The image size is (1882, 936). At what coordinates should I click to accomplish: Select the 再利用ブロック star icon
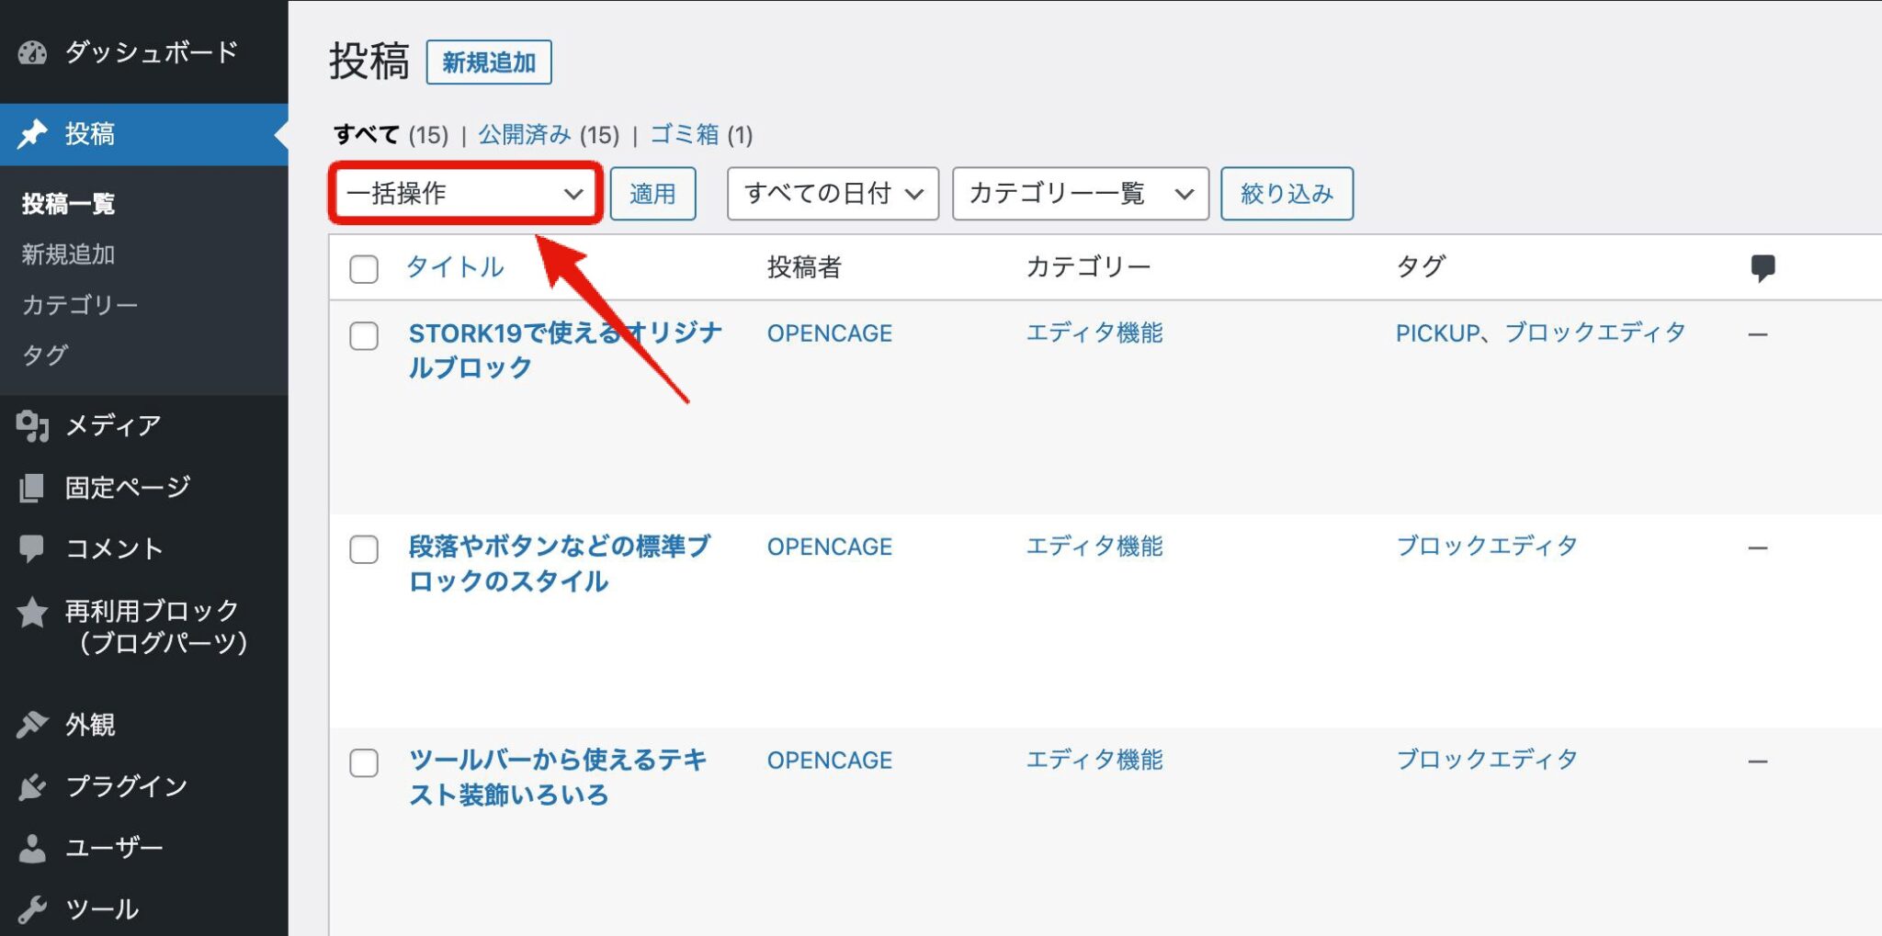[x=32, y=610]
